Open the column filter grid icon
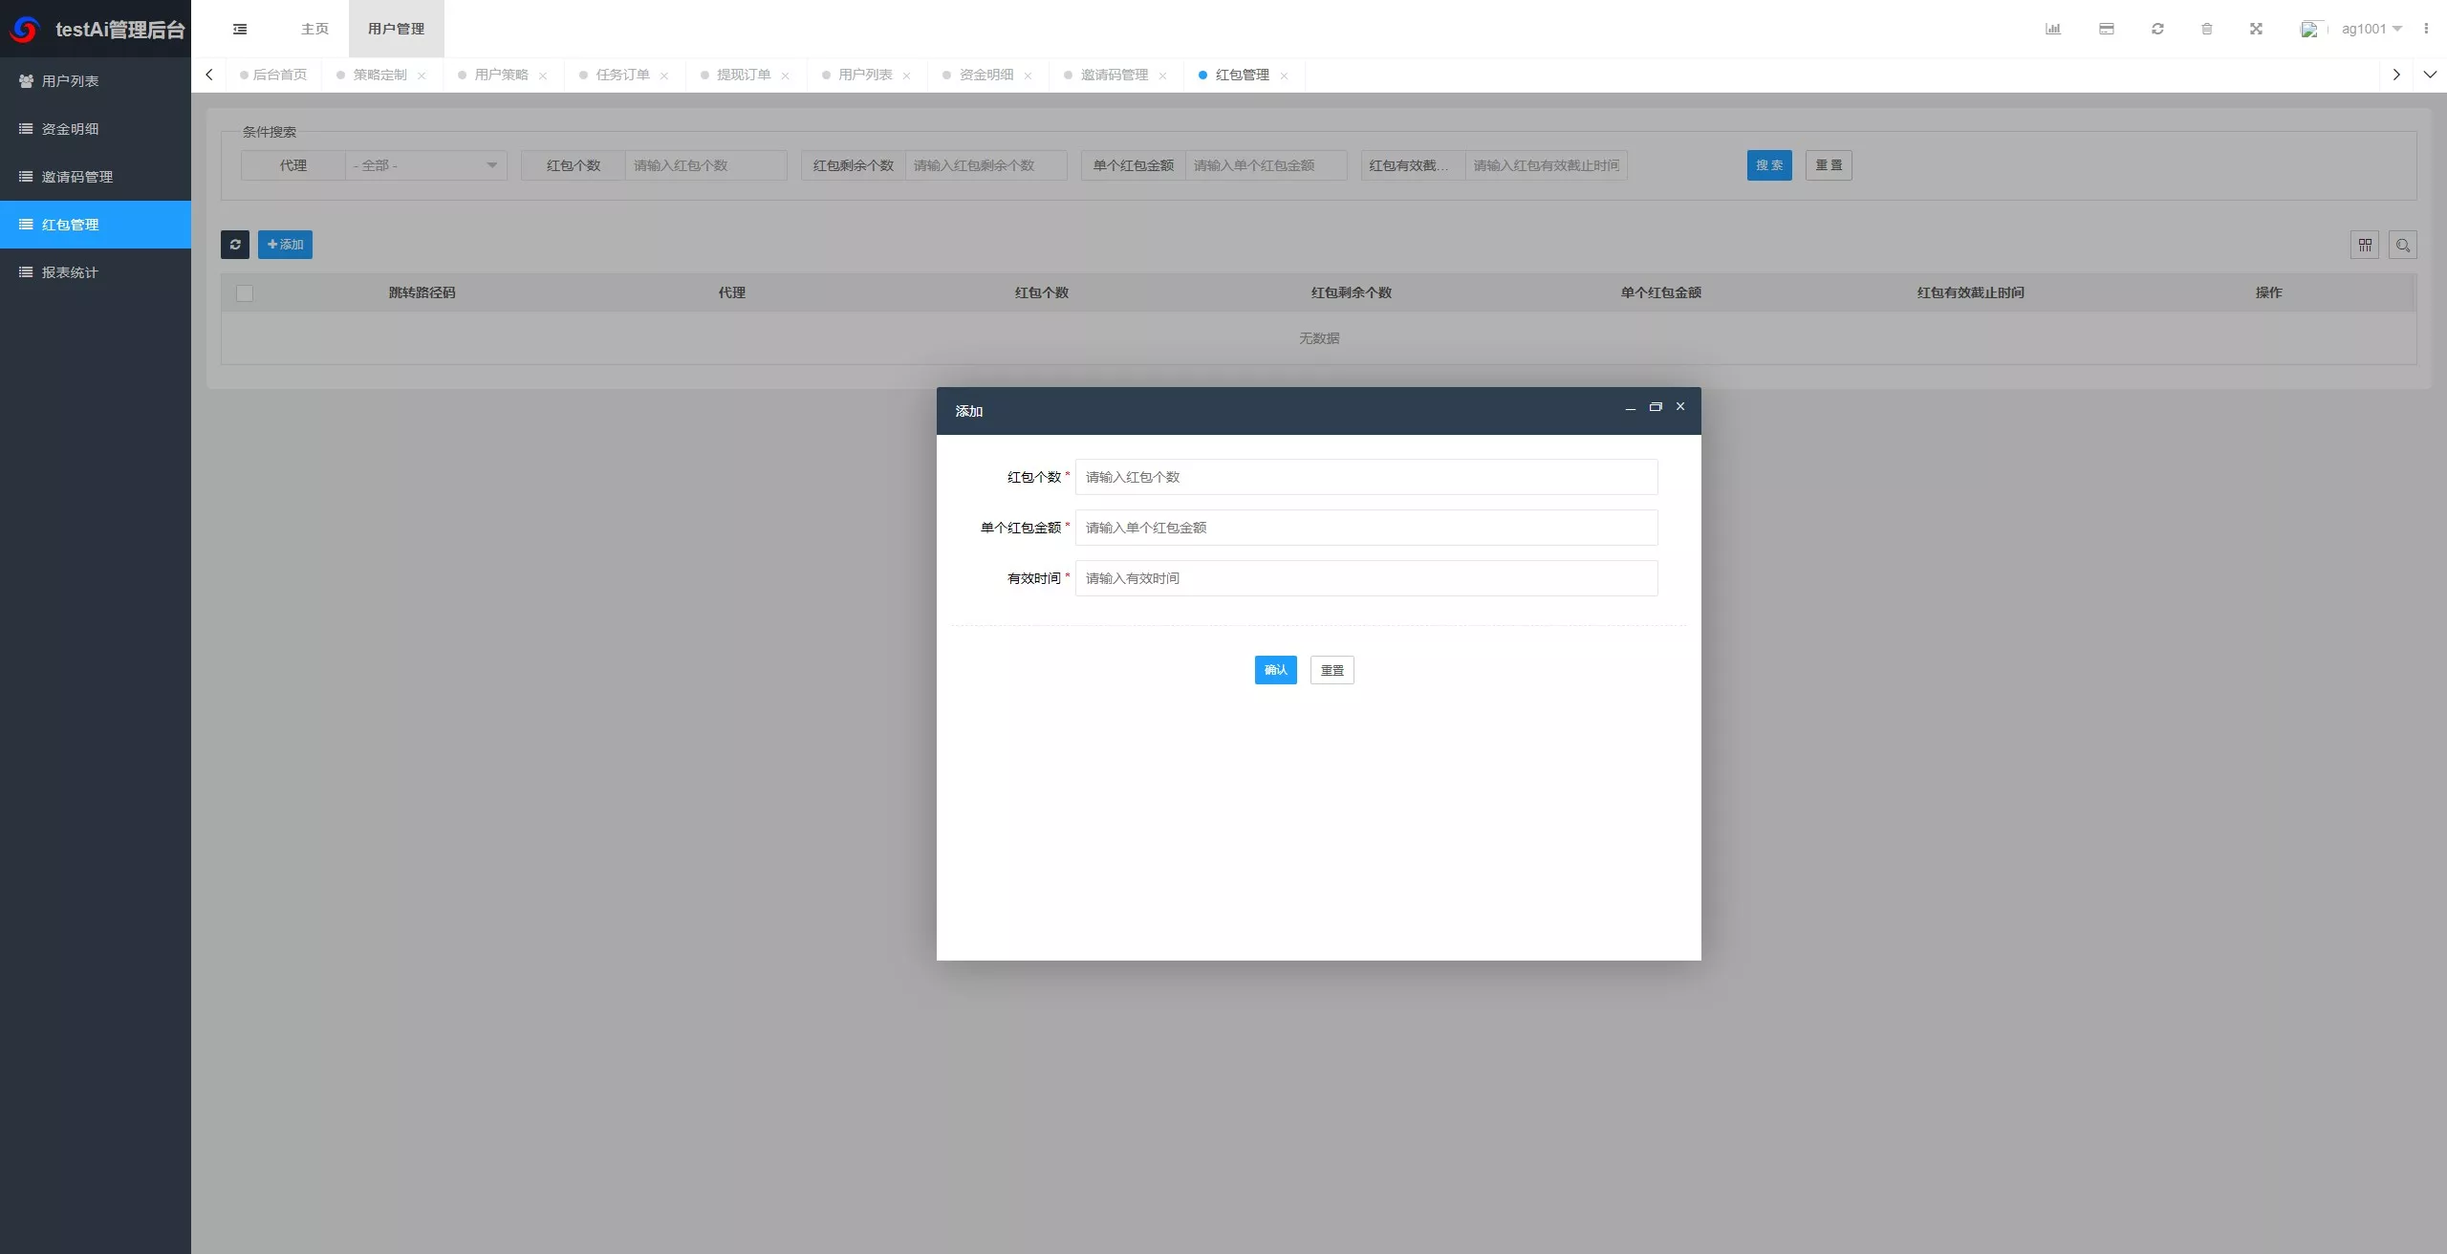Viewport: 2447px width, 1254px height. (x=2365, y=245)
